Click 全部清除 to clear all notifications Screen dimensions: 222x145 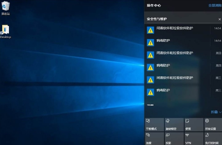(215, 6)
